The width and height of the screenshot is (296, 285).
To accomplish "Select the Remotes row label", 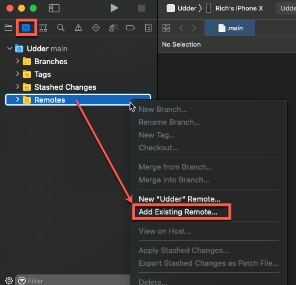I will pyautogui.click(x=50, y=100).
